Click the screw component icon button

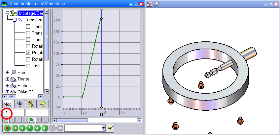(x=19, y=104)
